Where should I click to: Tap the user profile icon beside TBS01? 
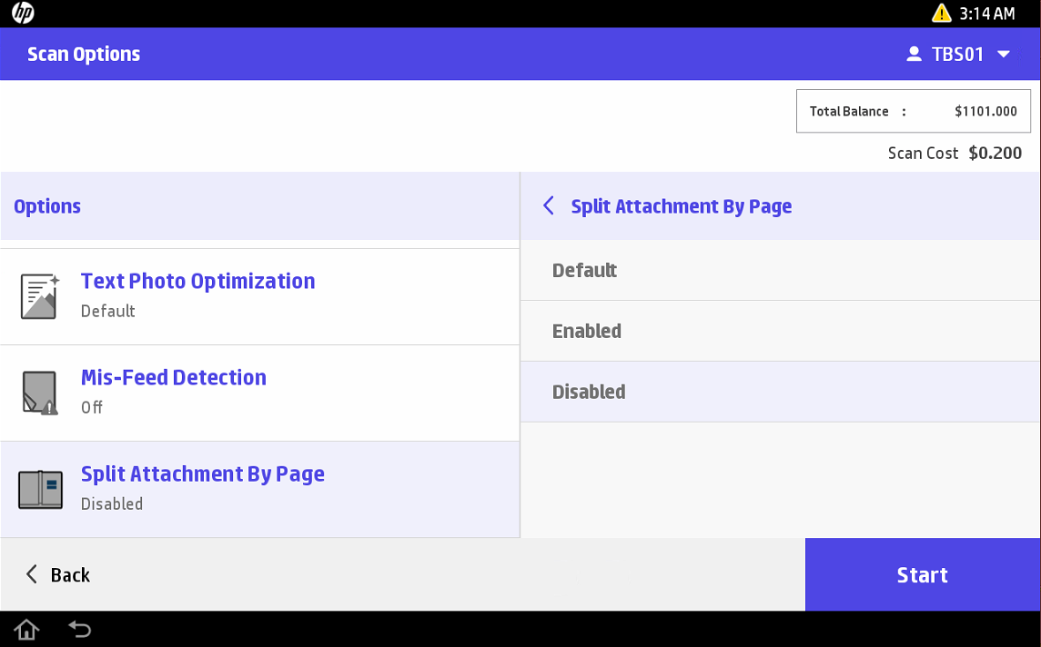click(914, 55)
